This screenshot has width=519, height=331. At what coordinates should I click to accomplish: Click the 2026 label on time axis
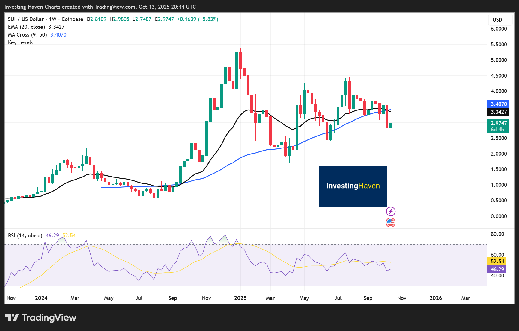(436, 298)
